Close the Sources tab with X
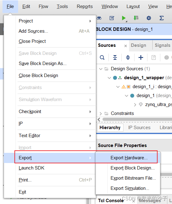Image resolution: width=172 pixels, height=204 pixels. 125,46
